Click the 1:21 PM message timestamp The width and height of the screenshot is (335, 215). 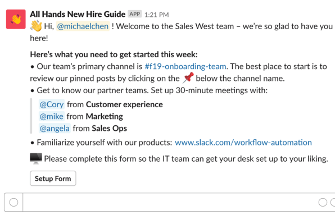[157, 15]
